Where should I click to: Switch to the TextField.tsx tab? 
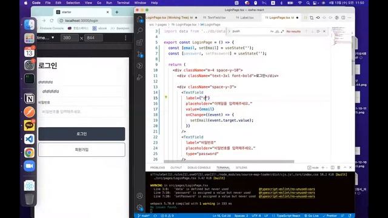click(x=214, y=18)
